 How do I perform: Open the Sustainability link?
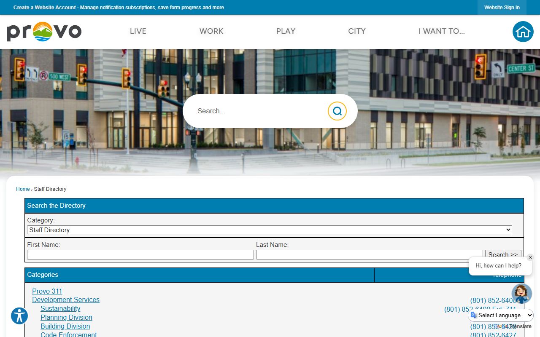pyautogui.click(x=60, y=308)
